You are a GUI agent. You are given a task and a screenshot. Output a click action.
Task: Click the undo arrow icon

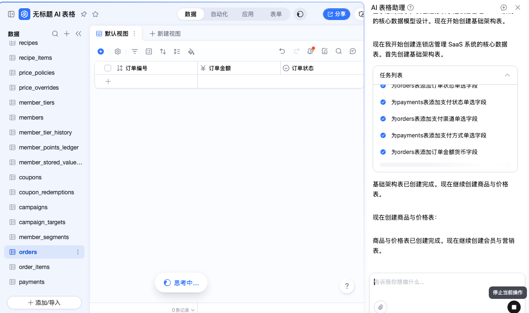pos(282,51)
